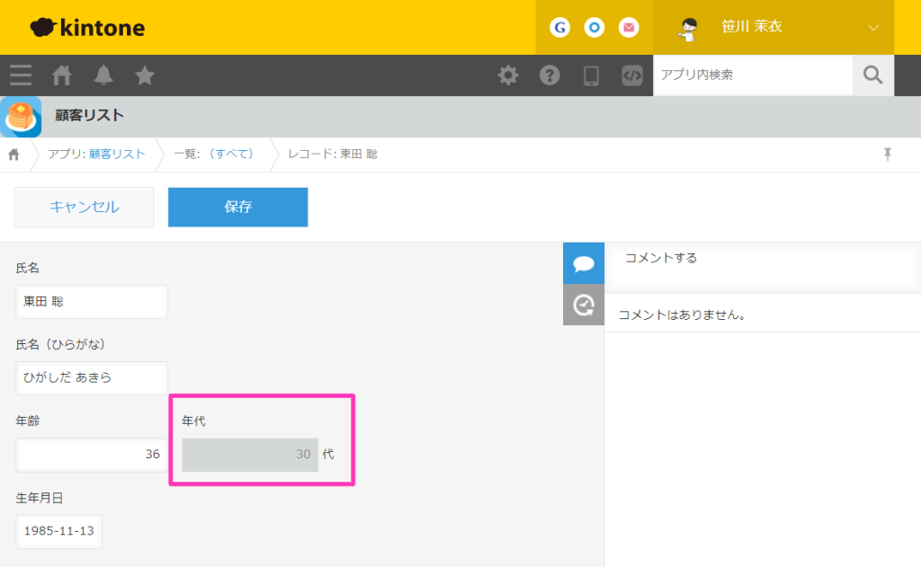
Task: Open the Google shortcut icon
Action: (x=559, y=27)
